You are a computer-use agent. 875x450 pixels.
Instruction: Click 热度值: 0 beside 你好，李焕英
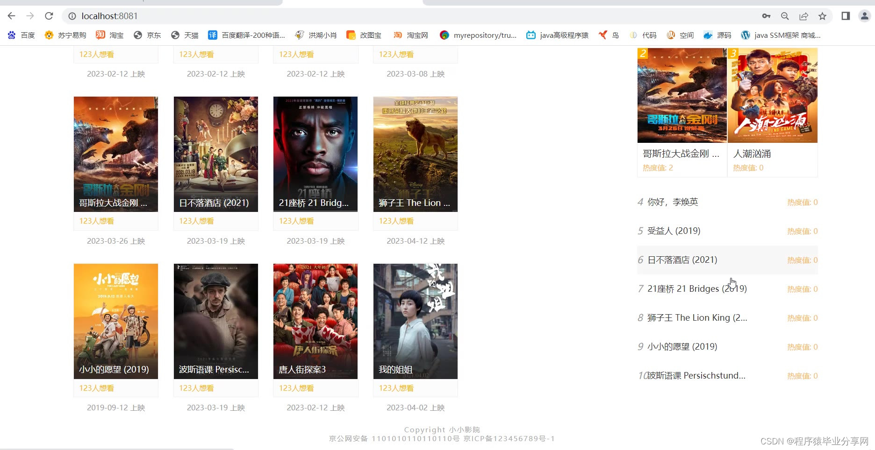point(803,202)
